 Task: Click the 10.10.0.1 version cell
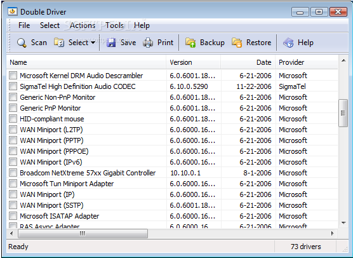(185, 173)
